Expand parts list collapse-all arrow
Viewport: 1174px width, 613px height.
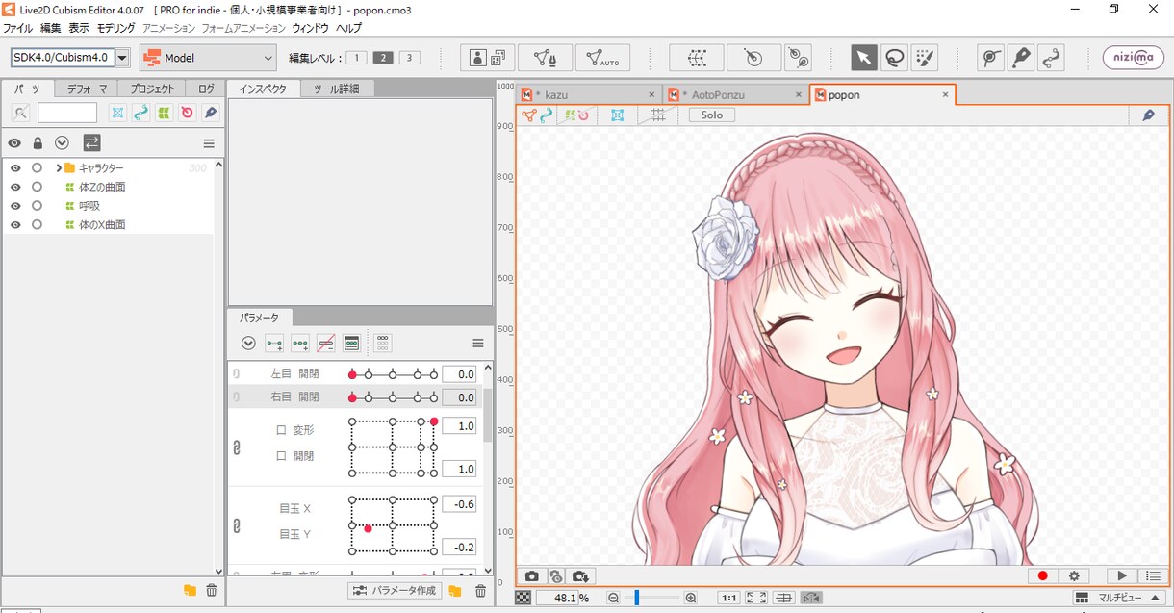point(63,143)
